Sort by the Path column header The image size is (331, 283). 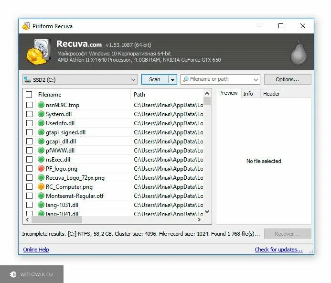(167, 95)
